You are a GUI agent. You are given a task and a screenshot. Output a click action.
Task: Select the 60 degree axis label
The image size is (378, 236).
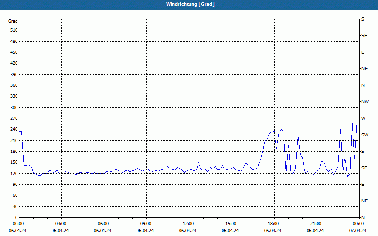(x=15, y=195)
